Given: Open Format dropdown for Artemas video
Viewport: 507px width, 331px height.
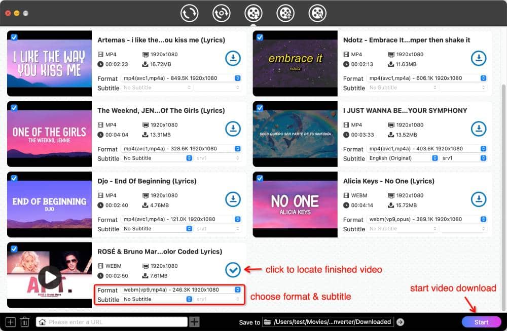Looking at the screenshot, I should tap(181, 78).
